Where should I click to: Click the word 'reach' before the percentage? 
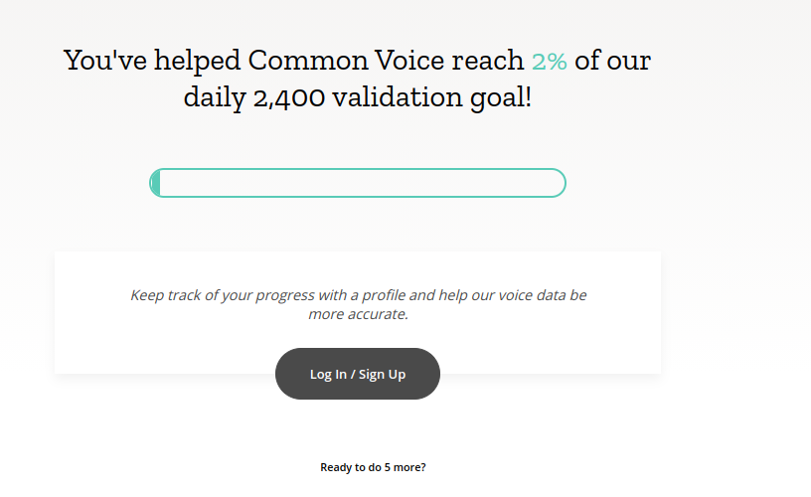tap(488, 60)
